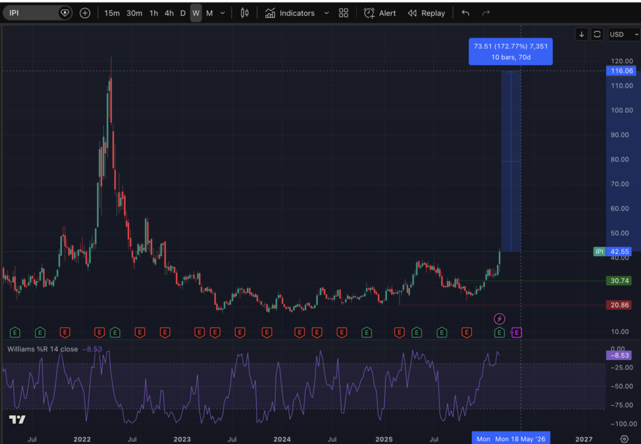This screenshot has height=444, width=641.
Task: Click the compare or add symbol plus icon
Action: point(85,13)
